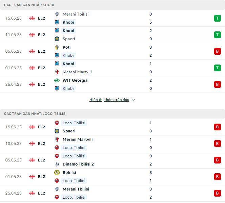
Task: Click the Poti team crest icon
Action: 57,47
